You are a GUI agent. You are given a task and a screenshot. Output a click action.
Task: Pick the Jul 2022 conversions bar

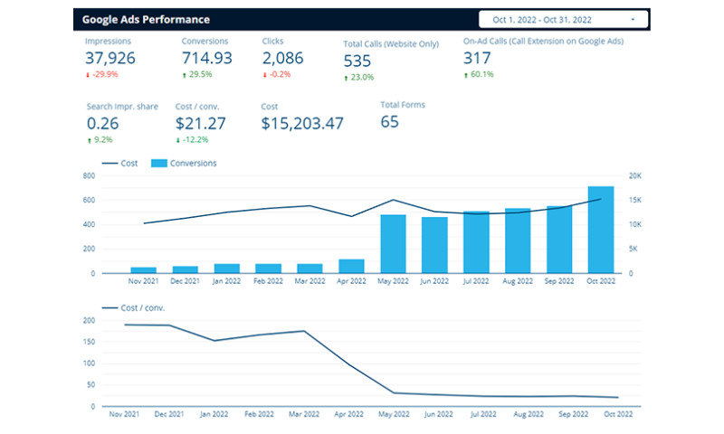click(x=476, y=242)
